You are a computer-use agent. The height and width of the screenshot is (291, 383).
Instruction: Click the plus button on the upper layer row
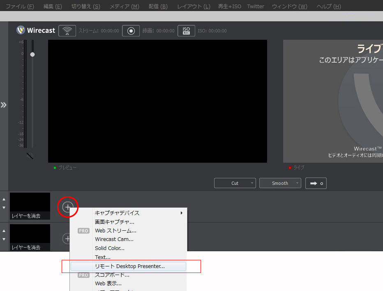pyautogui.click(x=68, y=207)
